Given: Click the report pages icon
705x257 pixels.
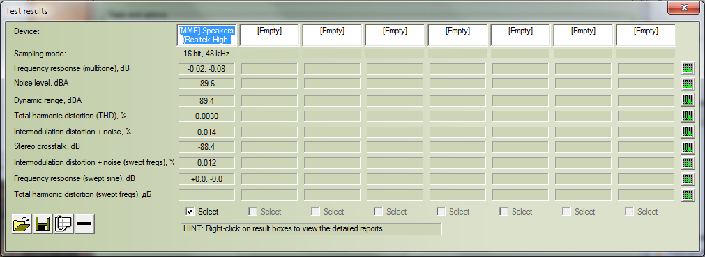Looking at the screenshot, I should (63, 224).
